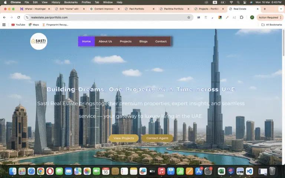Open the Bookmarks menu in the menu bar
The image size is (285, 178).
tap(71, 2)
